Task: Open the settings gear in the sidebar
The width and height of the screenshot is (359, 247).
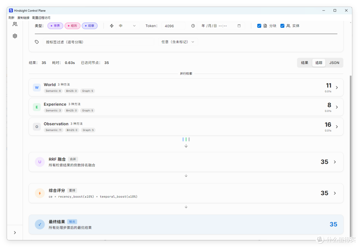Action: (x=15, y=36)
